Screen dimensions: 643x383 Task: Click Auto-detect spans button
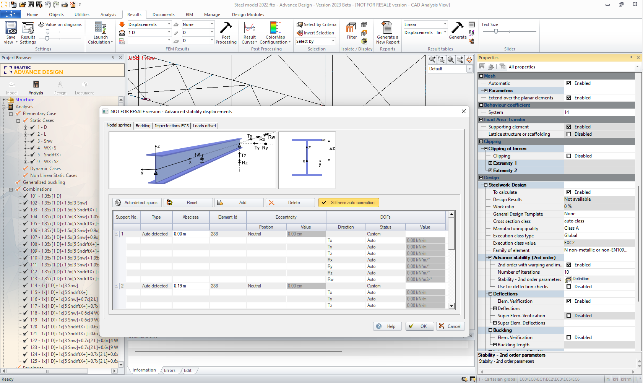137,203
